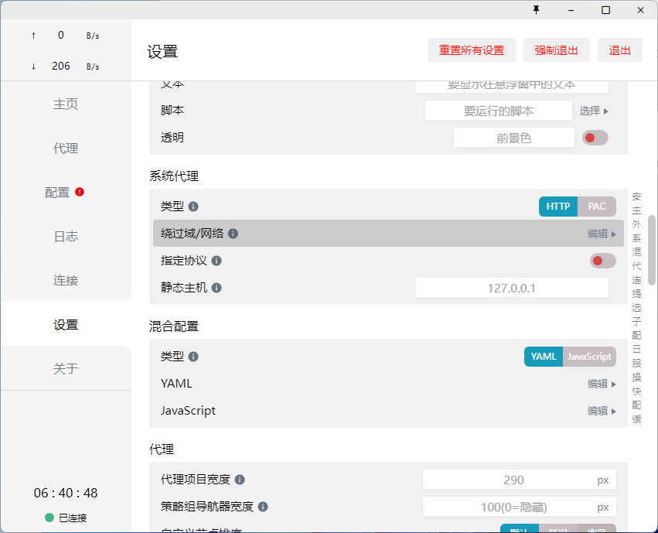
Task: Jump to 服 in right index navigation
Action: 636,363
